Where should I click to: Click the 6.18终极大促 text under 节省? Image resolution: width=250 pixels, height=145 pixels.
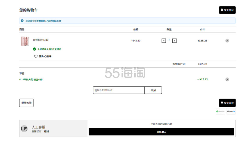[x=31, y=79]
